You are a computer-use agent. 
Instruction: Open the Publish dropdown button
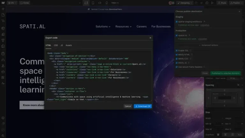[x=236, y=3]
